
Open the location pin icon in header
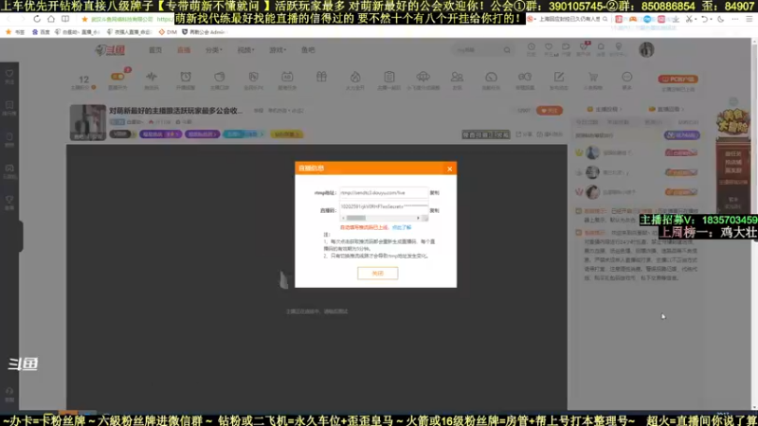619,48
